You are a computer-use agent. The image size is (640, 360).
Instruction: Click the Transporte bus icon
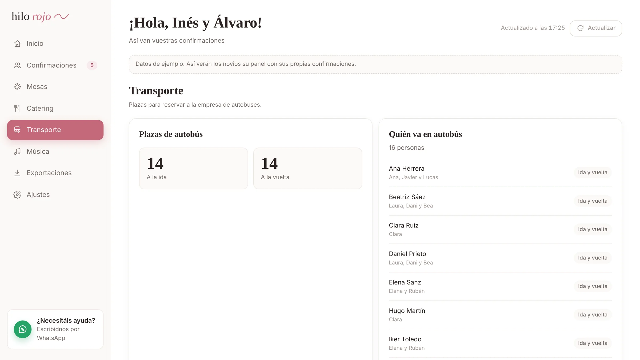coord(17,130)
